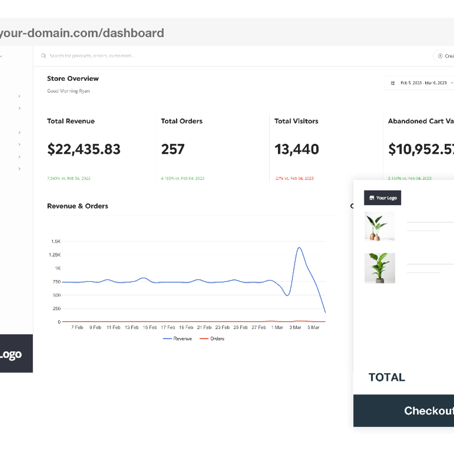Click the Your Logo badge in the checkout preview
454x454 pixels.
[382, 197]
